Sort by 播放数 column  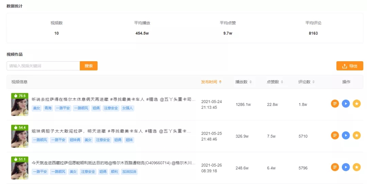[243, 82]
